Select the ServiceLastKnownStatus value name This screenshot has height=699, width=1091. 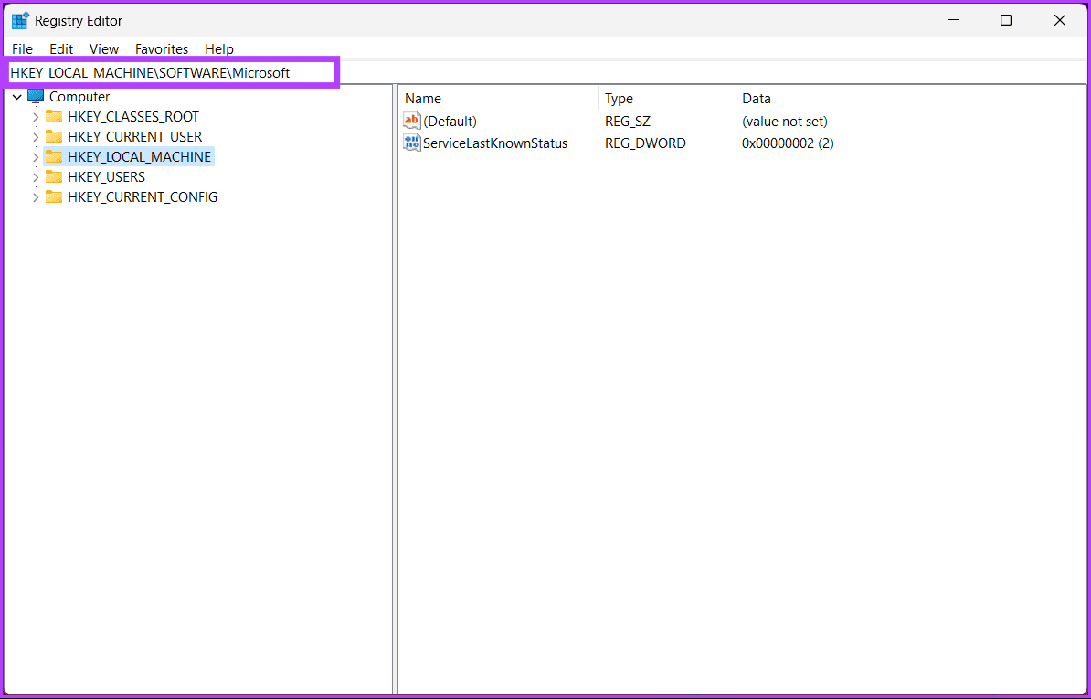[495, 143]
